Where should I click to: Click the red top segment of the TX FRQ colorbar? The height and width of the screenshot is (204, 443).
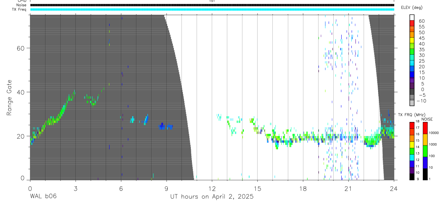[412, 125]
